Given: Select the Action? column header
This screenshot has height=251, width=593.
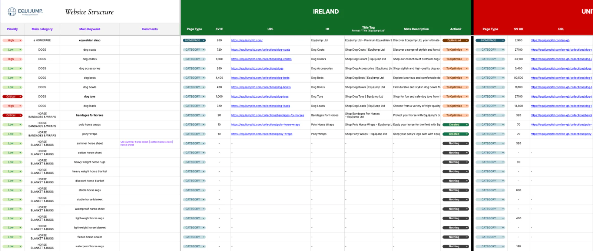Looking at the screenshot, I should [x=455, y=29].
